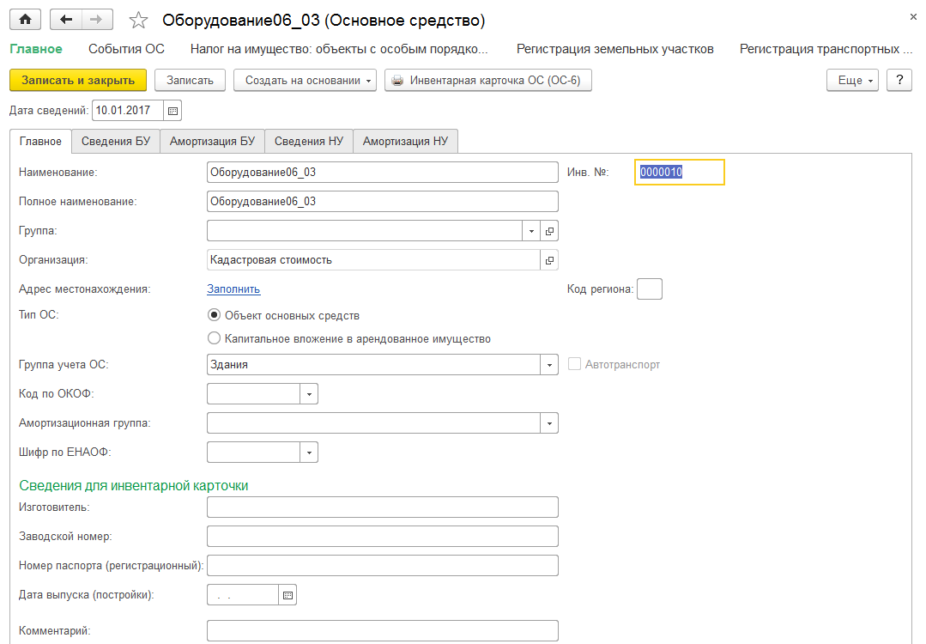Open the Группа field selection icon
Viewport: 926px width, 644px height.
point(549,231)
